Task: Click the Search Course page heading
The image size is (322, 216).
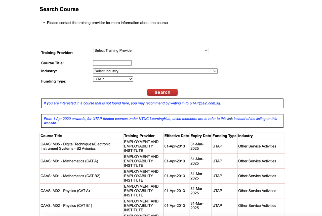Action: [59, 9]
